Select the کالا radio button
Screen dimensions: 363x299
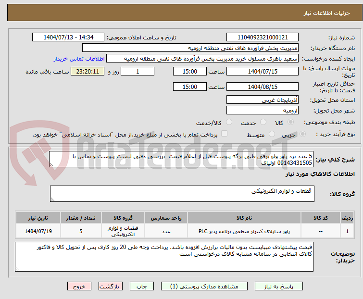(x=290, y=122)
